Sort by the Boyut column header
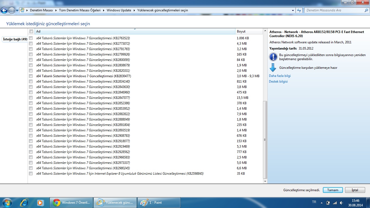 click(x=249, y=31)
